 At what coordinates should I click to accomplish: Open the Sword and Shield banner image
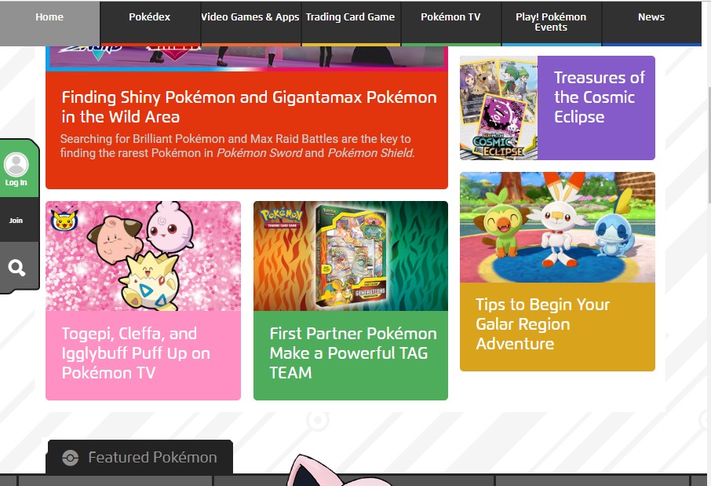point(246,58)
